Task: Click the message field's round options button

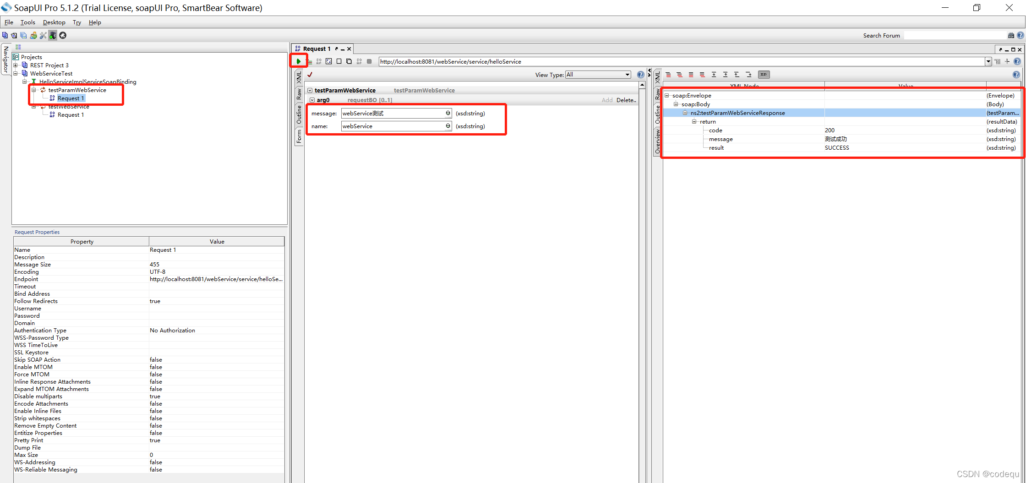Action: point(448,114)
